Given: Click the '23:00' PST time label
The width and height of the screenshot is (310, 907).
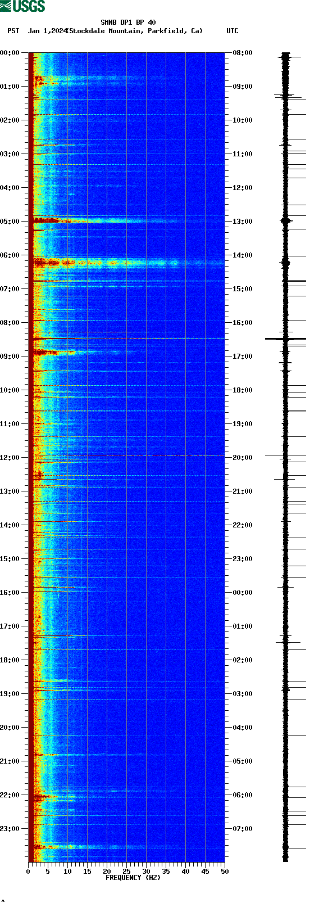Looking at the screenshot, I should click(x=10, y=829).
